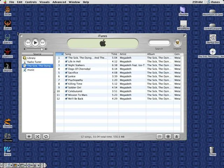Screen dimensions: 224x168
Task: Toggle shuffle playback
Action: (37, 136)
